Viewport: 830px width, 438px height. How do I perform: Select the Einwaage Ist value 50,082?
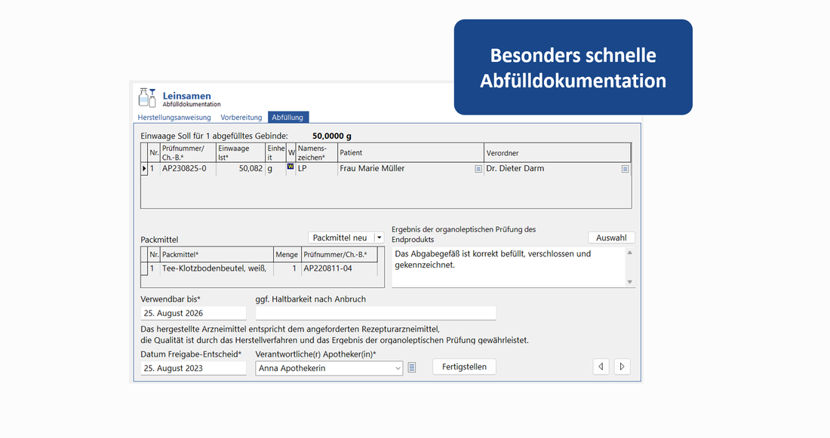tap(240, 169)
